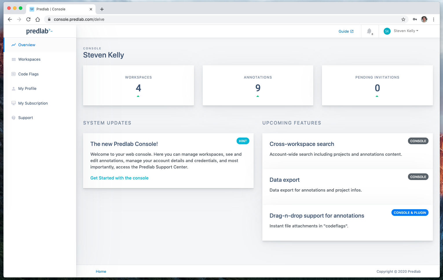The width and height of the screenshot is (443, 280).
Task: Click the SYSTEM UPDATES section header
Action: tap(107, 123)
